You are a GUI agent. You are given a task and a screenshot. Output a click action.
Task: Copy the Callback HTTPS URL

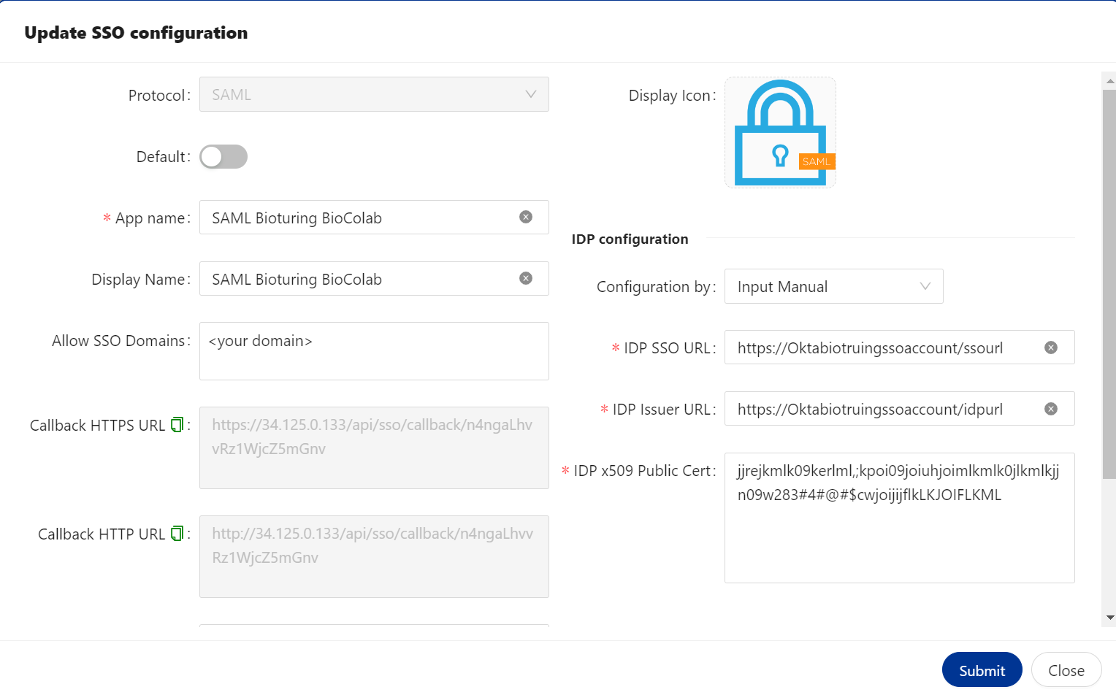(x=177, y=425)
